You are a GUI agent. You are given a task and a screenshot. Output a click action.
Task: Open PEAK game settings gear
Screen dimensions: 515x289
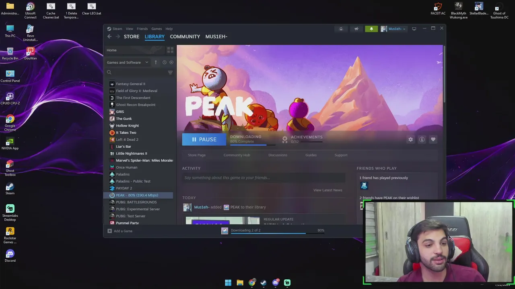coord(410,139)
